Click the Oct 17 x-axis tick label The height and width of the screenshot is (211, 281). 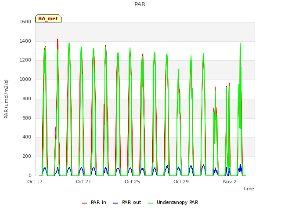pyautogui.click(x=35, y=182)
